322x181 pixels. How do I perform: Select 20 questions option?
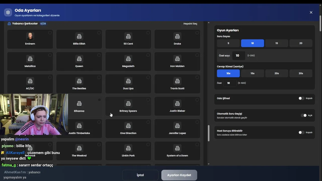[301, 43]
